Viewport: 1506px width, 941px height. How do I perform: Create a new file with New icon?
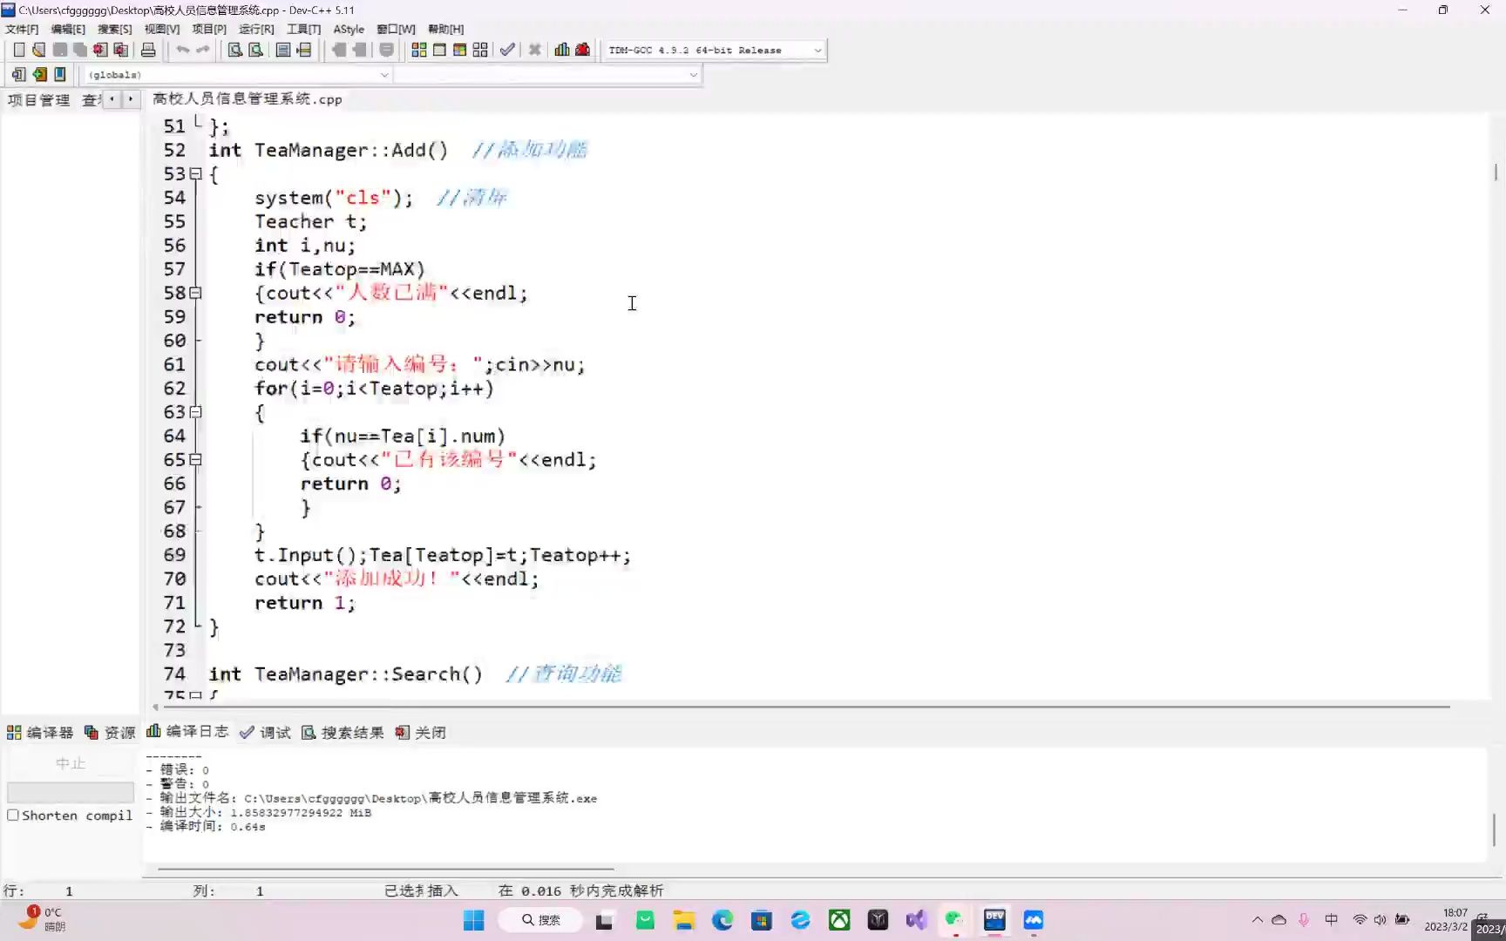coord(18,50)
